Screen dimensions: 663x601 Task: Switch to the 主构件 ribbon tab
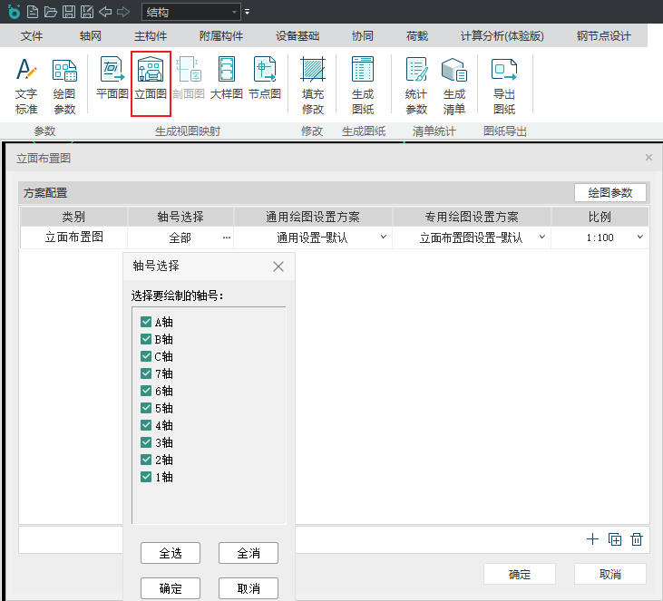point(151,36)
